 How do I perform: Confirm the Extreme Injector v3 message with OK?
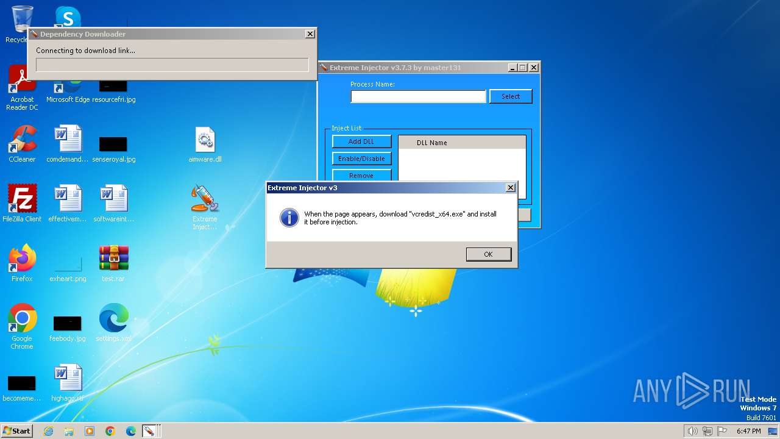(488, 254)
